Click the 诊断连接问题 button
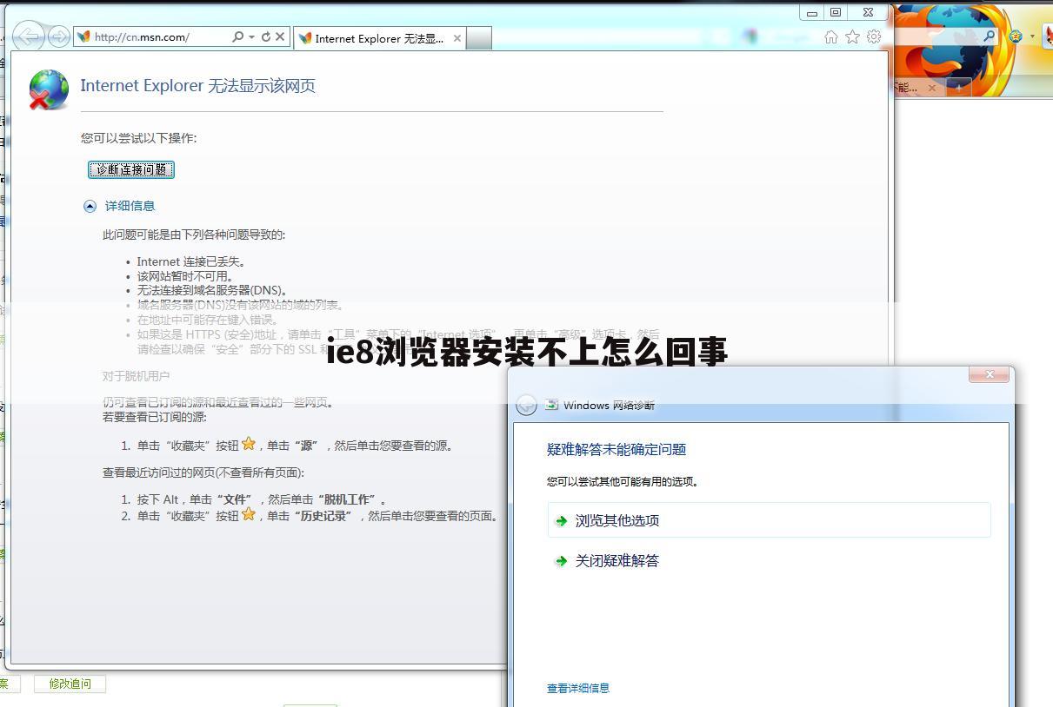This screenshot has height=707, width=1053. pyautogui.click(x=131, y=169)
